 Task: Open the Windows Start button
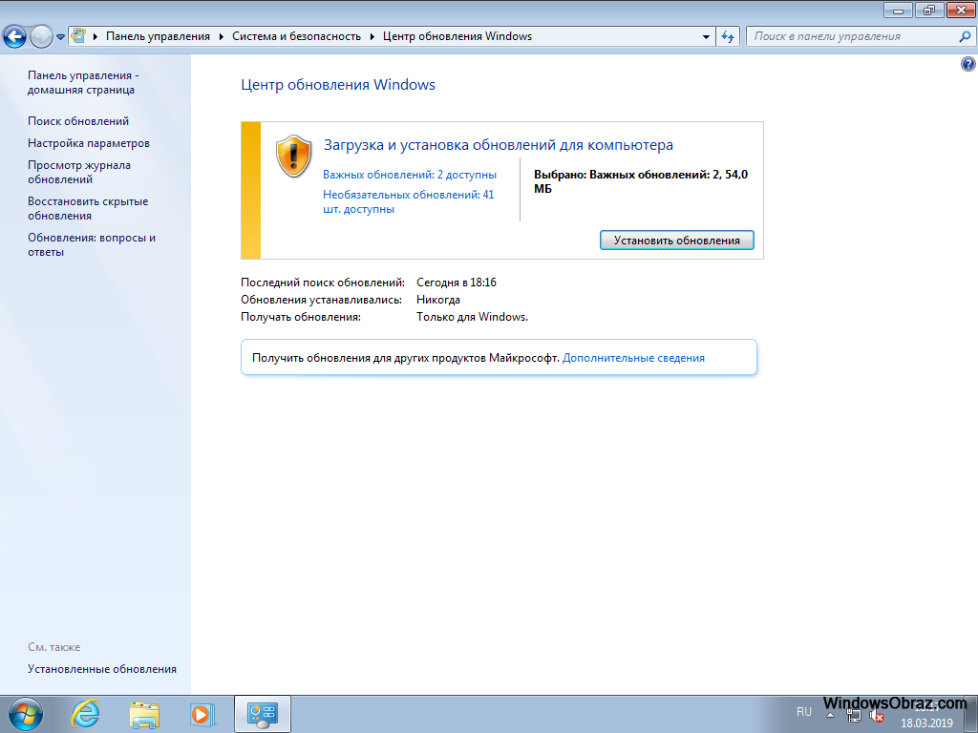(x=26, y=714)
